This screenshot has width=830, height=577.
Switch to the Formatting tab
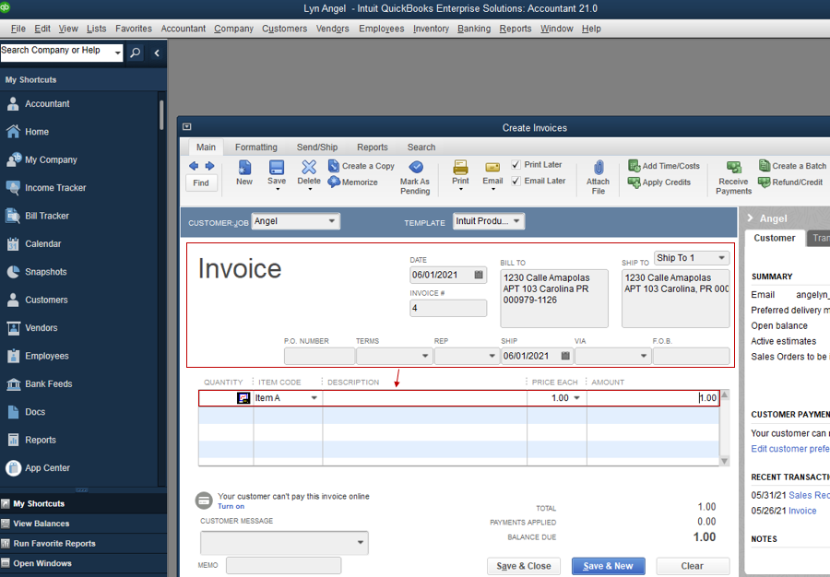click(256, 147)
